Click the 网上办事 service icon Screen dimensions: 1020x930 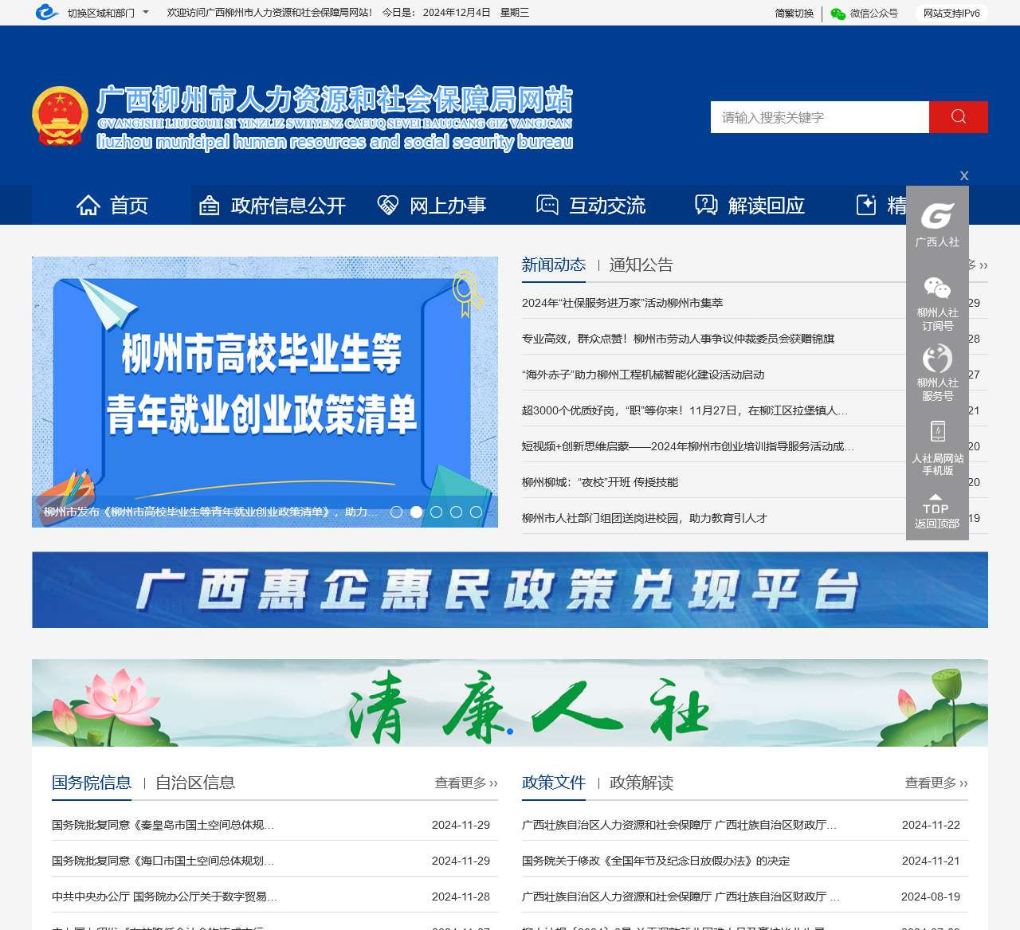tap(388, 205)
